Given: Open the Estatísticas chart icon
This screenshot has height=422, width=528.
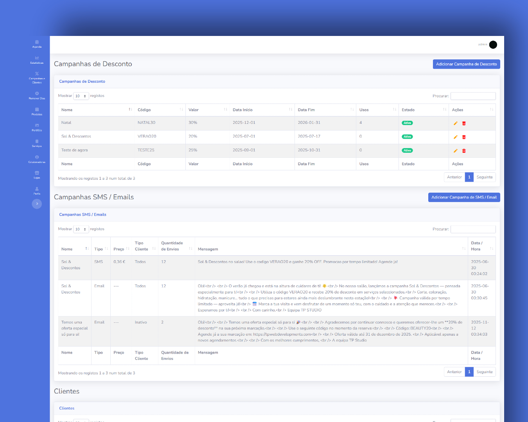Looking at the screenshot, I should click(x=37, y=58).
